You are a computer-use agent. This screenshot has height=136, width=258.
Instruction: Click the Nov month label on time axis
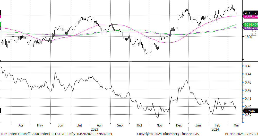point(159,125)
